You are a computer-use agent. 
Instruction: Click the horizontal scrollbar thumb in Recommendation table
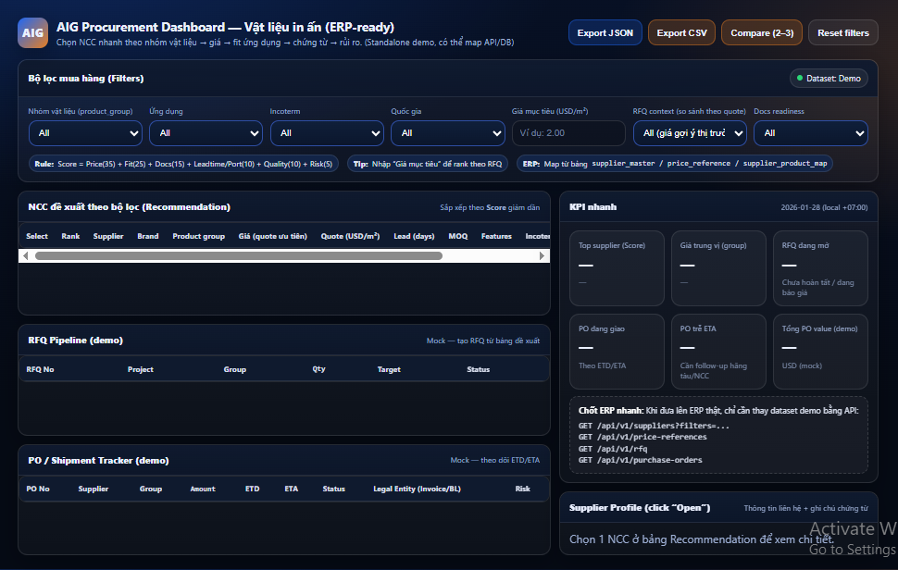[x=238, y=255]
